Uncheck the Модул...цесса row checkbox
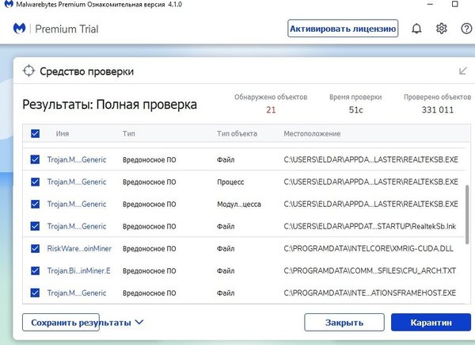Image resolution: width=475 pixels, height=345 pixels. point(35,204)
